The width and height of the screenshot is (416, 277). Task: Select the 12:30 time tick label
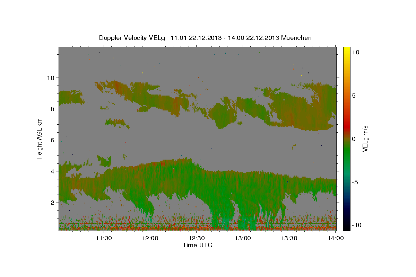[197, 238]
